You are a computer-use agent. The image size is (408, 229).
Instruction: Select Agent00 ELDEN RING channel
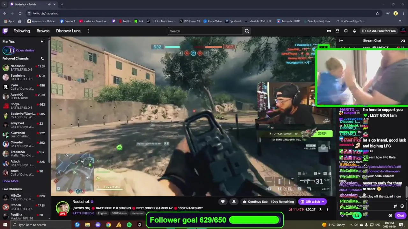click(x=25, y=96)
